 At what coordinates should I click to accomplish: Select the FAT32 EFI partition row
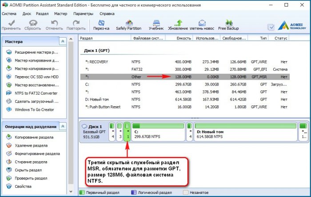(x=185, y=70)
